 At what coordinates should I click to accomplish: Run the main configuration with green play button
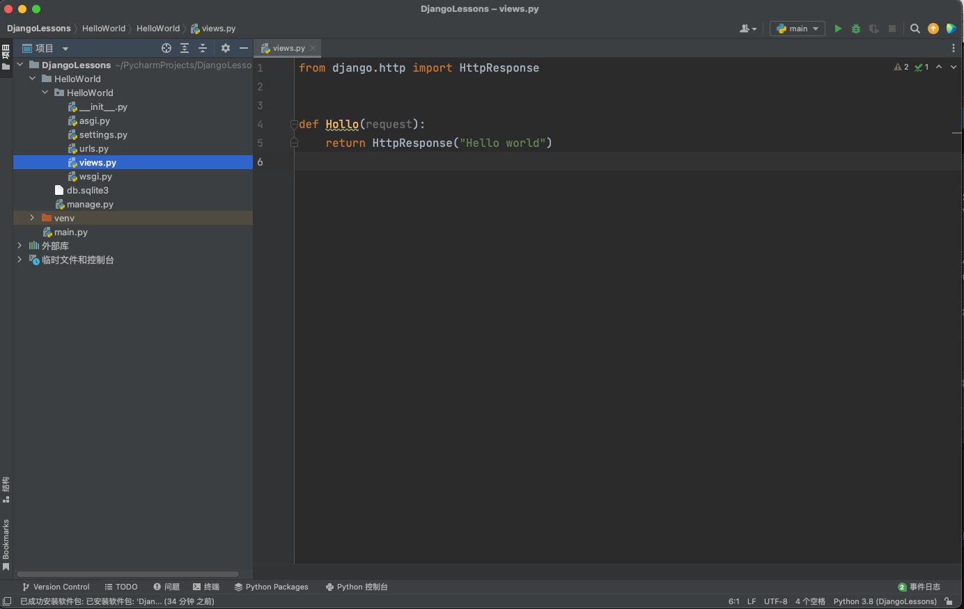point(838,29)
